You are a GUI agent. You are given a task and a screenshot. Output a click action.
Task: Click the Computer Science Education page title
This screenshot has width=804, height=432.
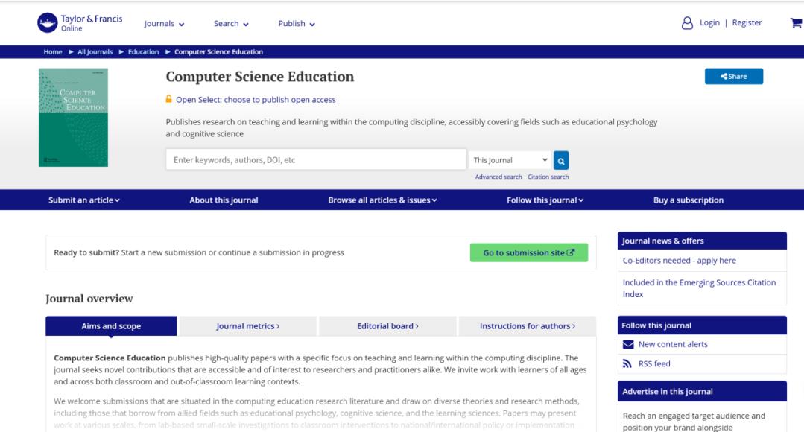click(x=260, y=77)
